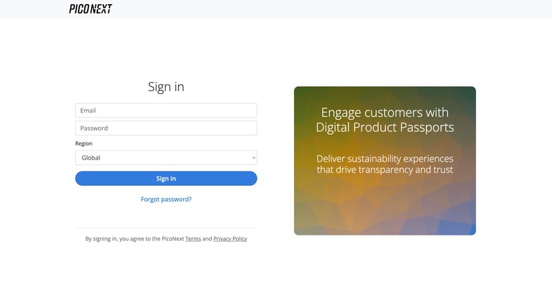Select the word Global in the Region box
The width and height of the screenshot is (552, 290).
(x=90, y=158)
